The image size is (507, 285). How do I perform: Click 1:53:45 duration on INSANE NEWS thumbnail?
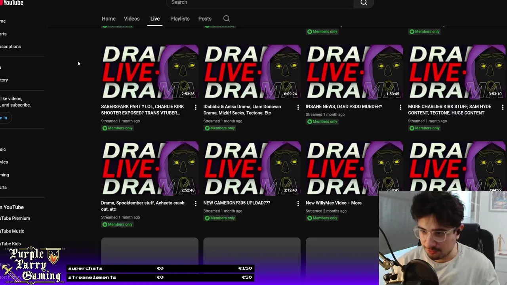click(393, 94)
